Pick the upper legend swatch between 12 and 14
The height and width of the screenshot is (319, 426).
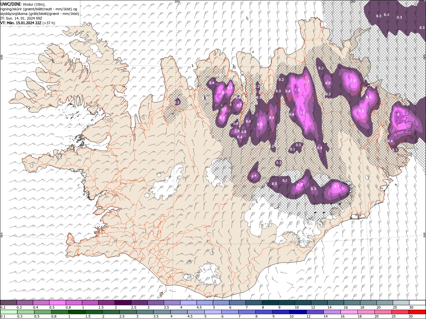(319, 303)
